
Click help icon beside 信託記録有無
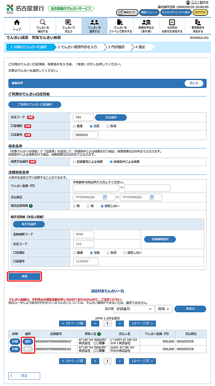(31, 206)
